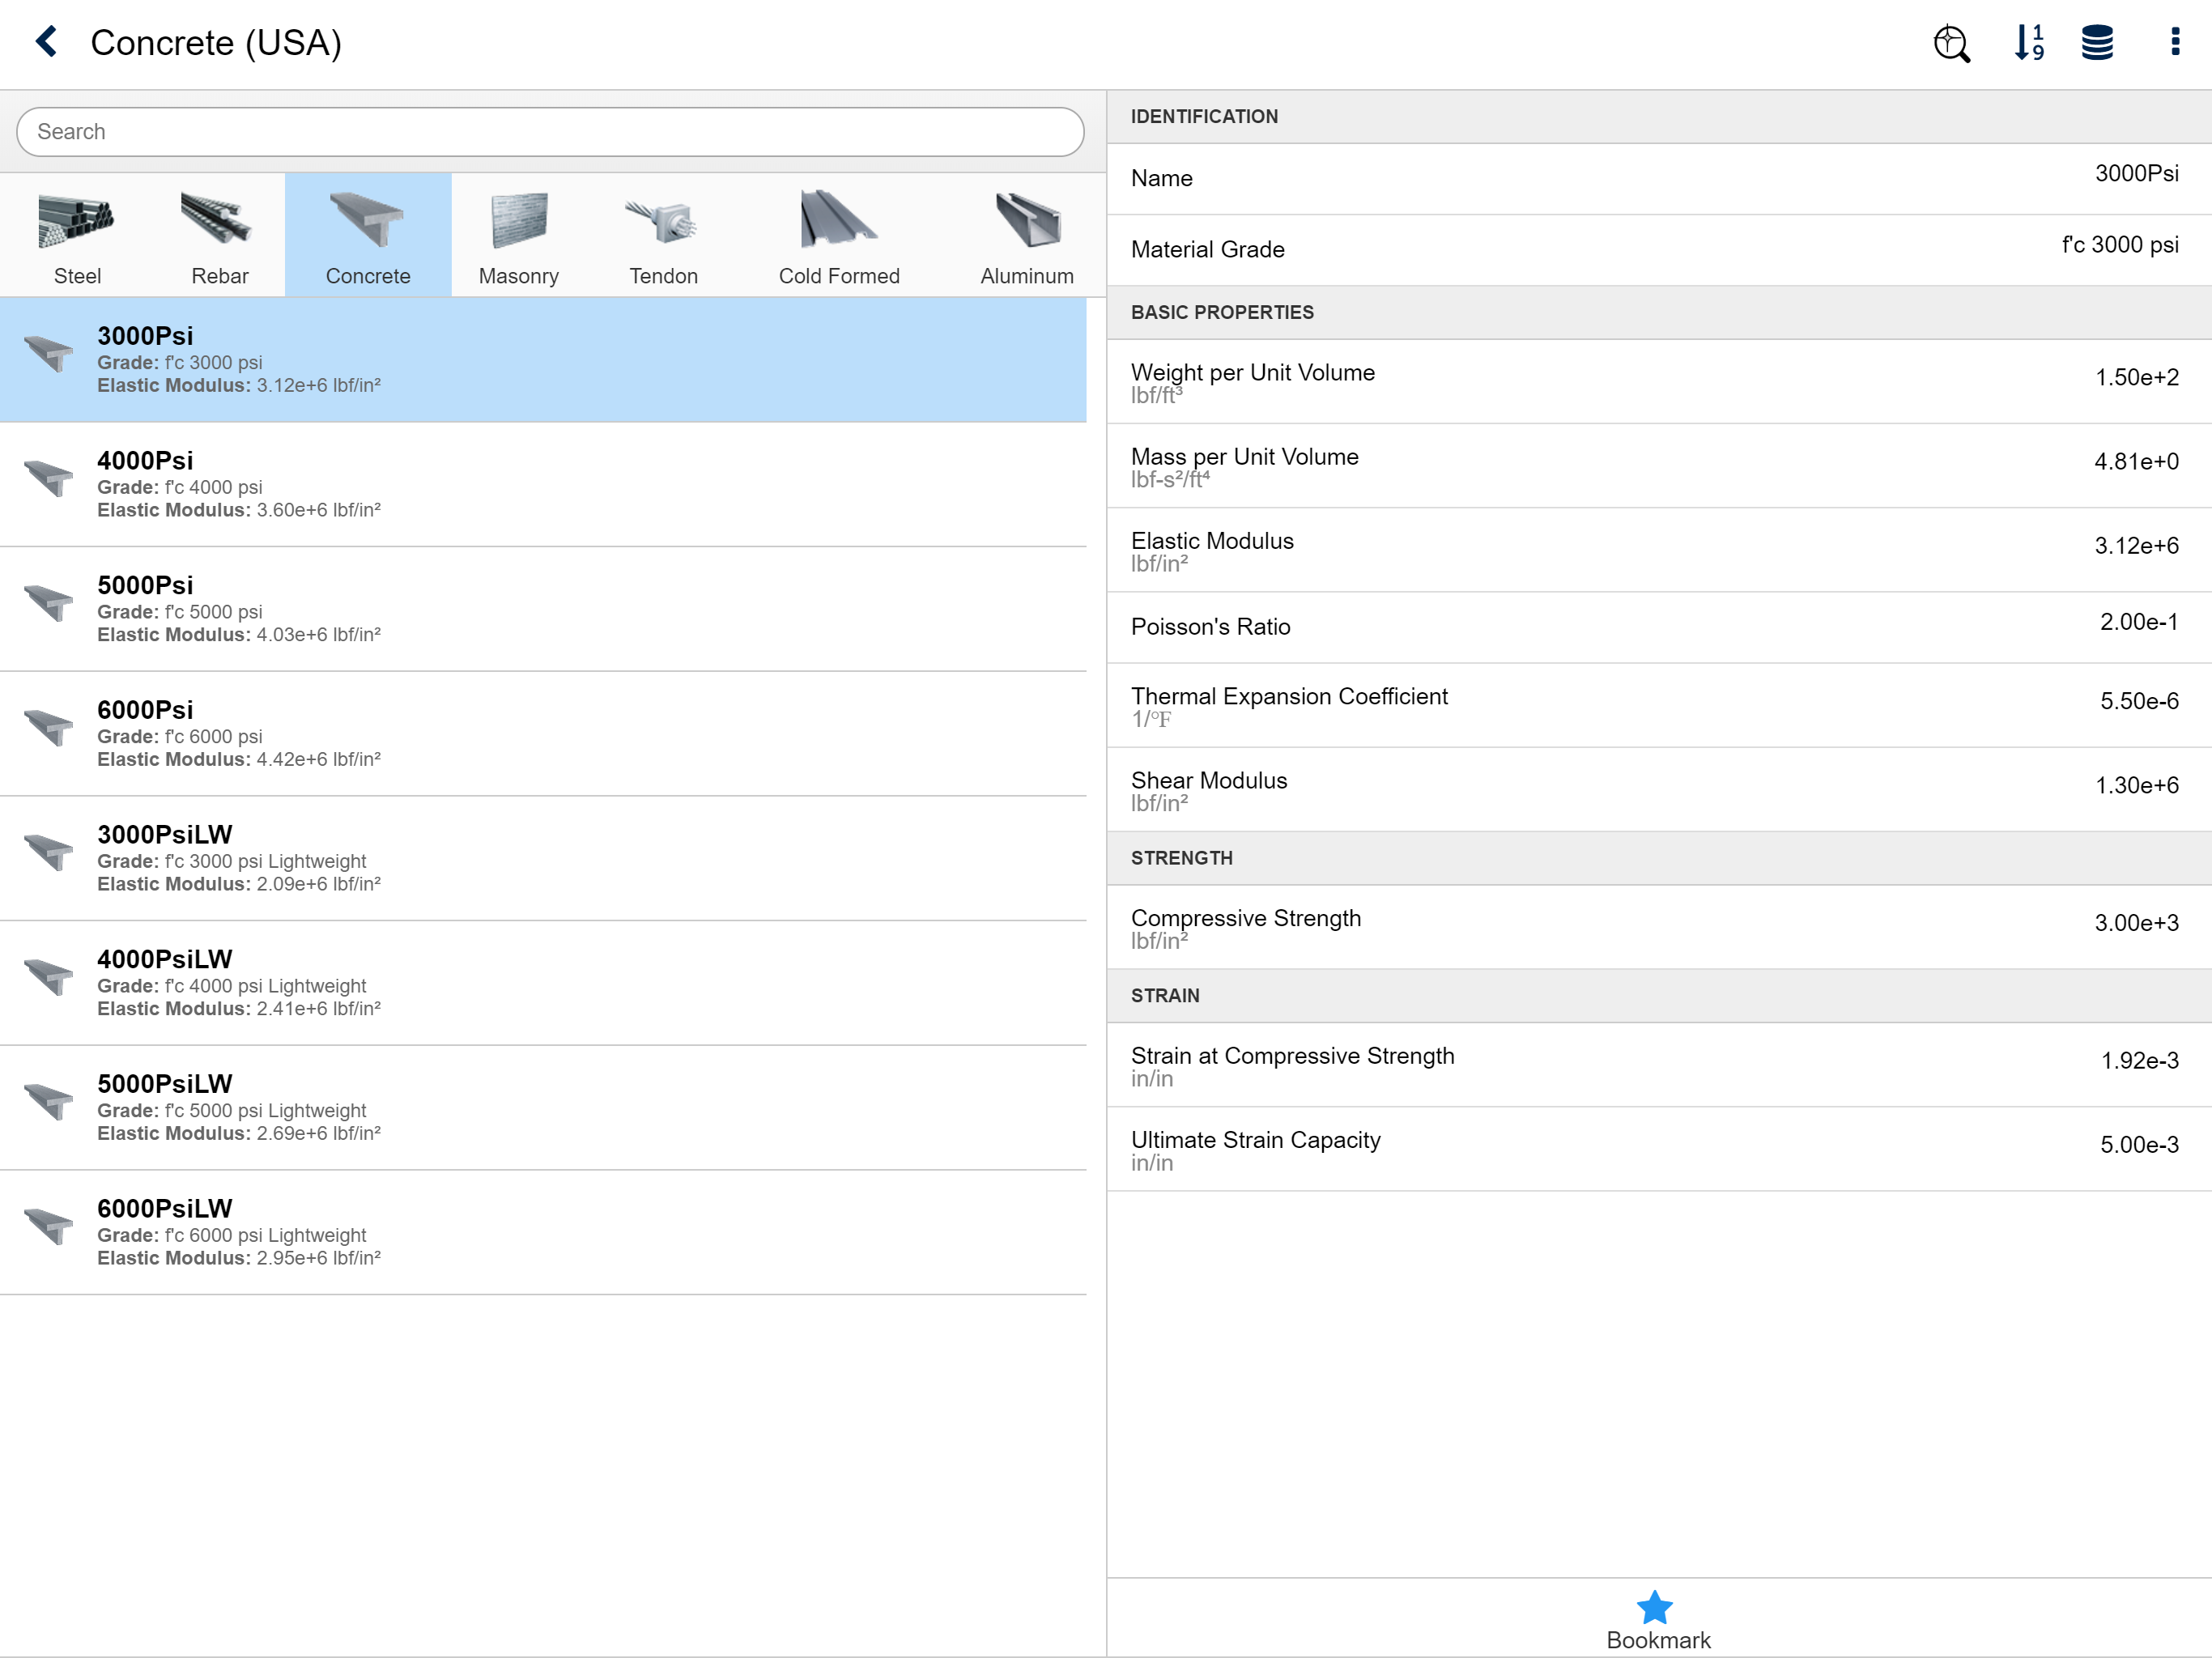Click the Poisson's Ratio property row

tap(1659, 627)
